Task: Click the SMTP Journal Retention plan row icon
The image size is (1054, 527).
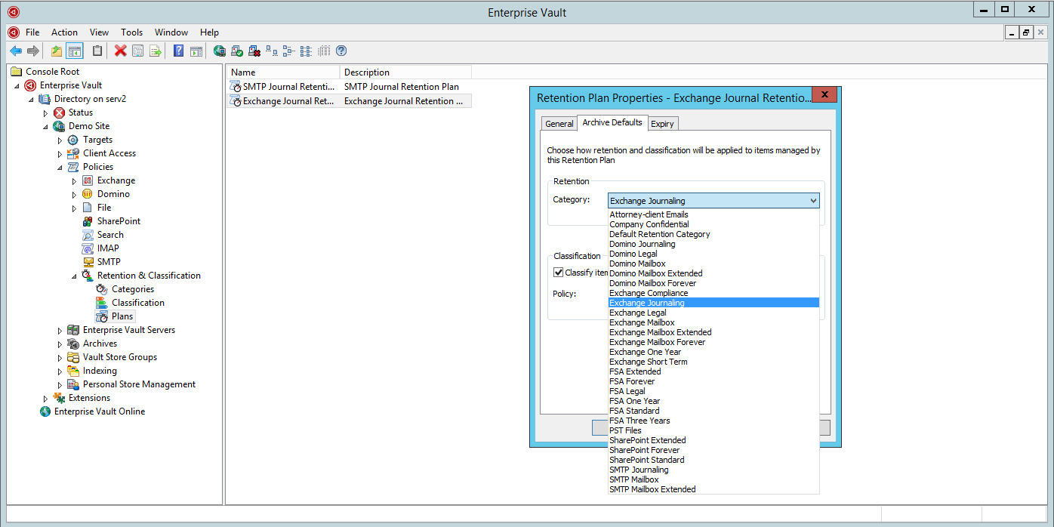Action: [x=236, y=87]
